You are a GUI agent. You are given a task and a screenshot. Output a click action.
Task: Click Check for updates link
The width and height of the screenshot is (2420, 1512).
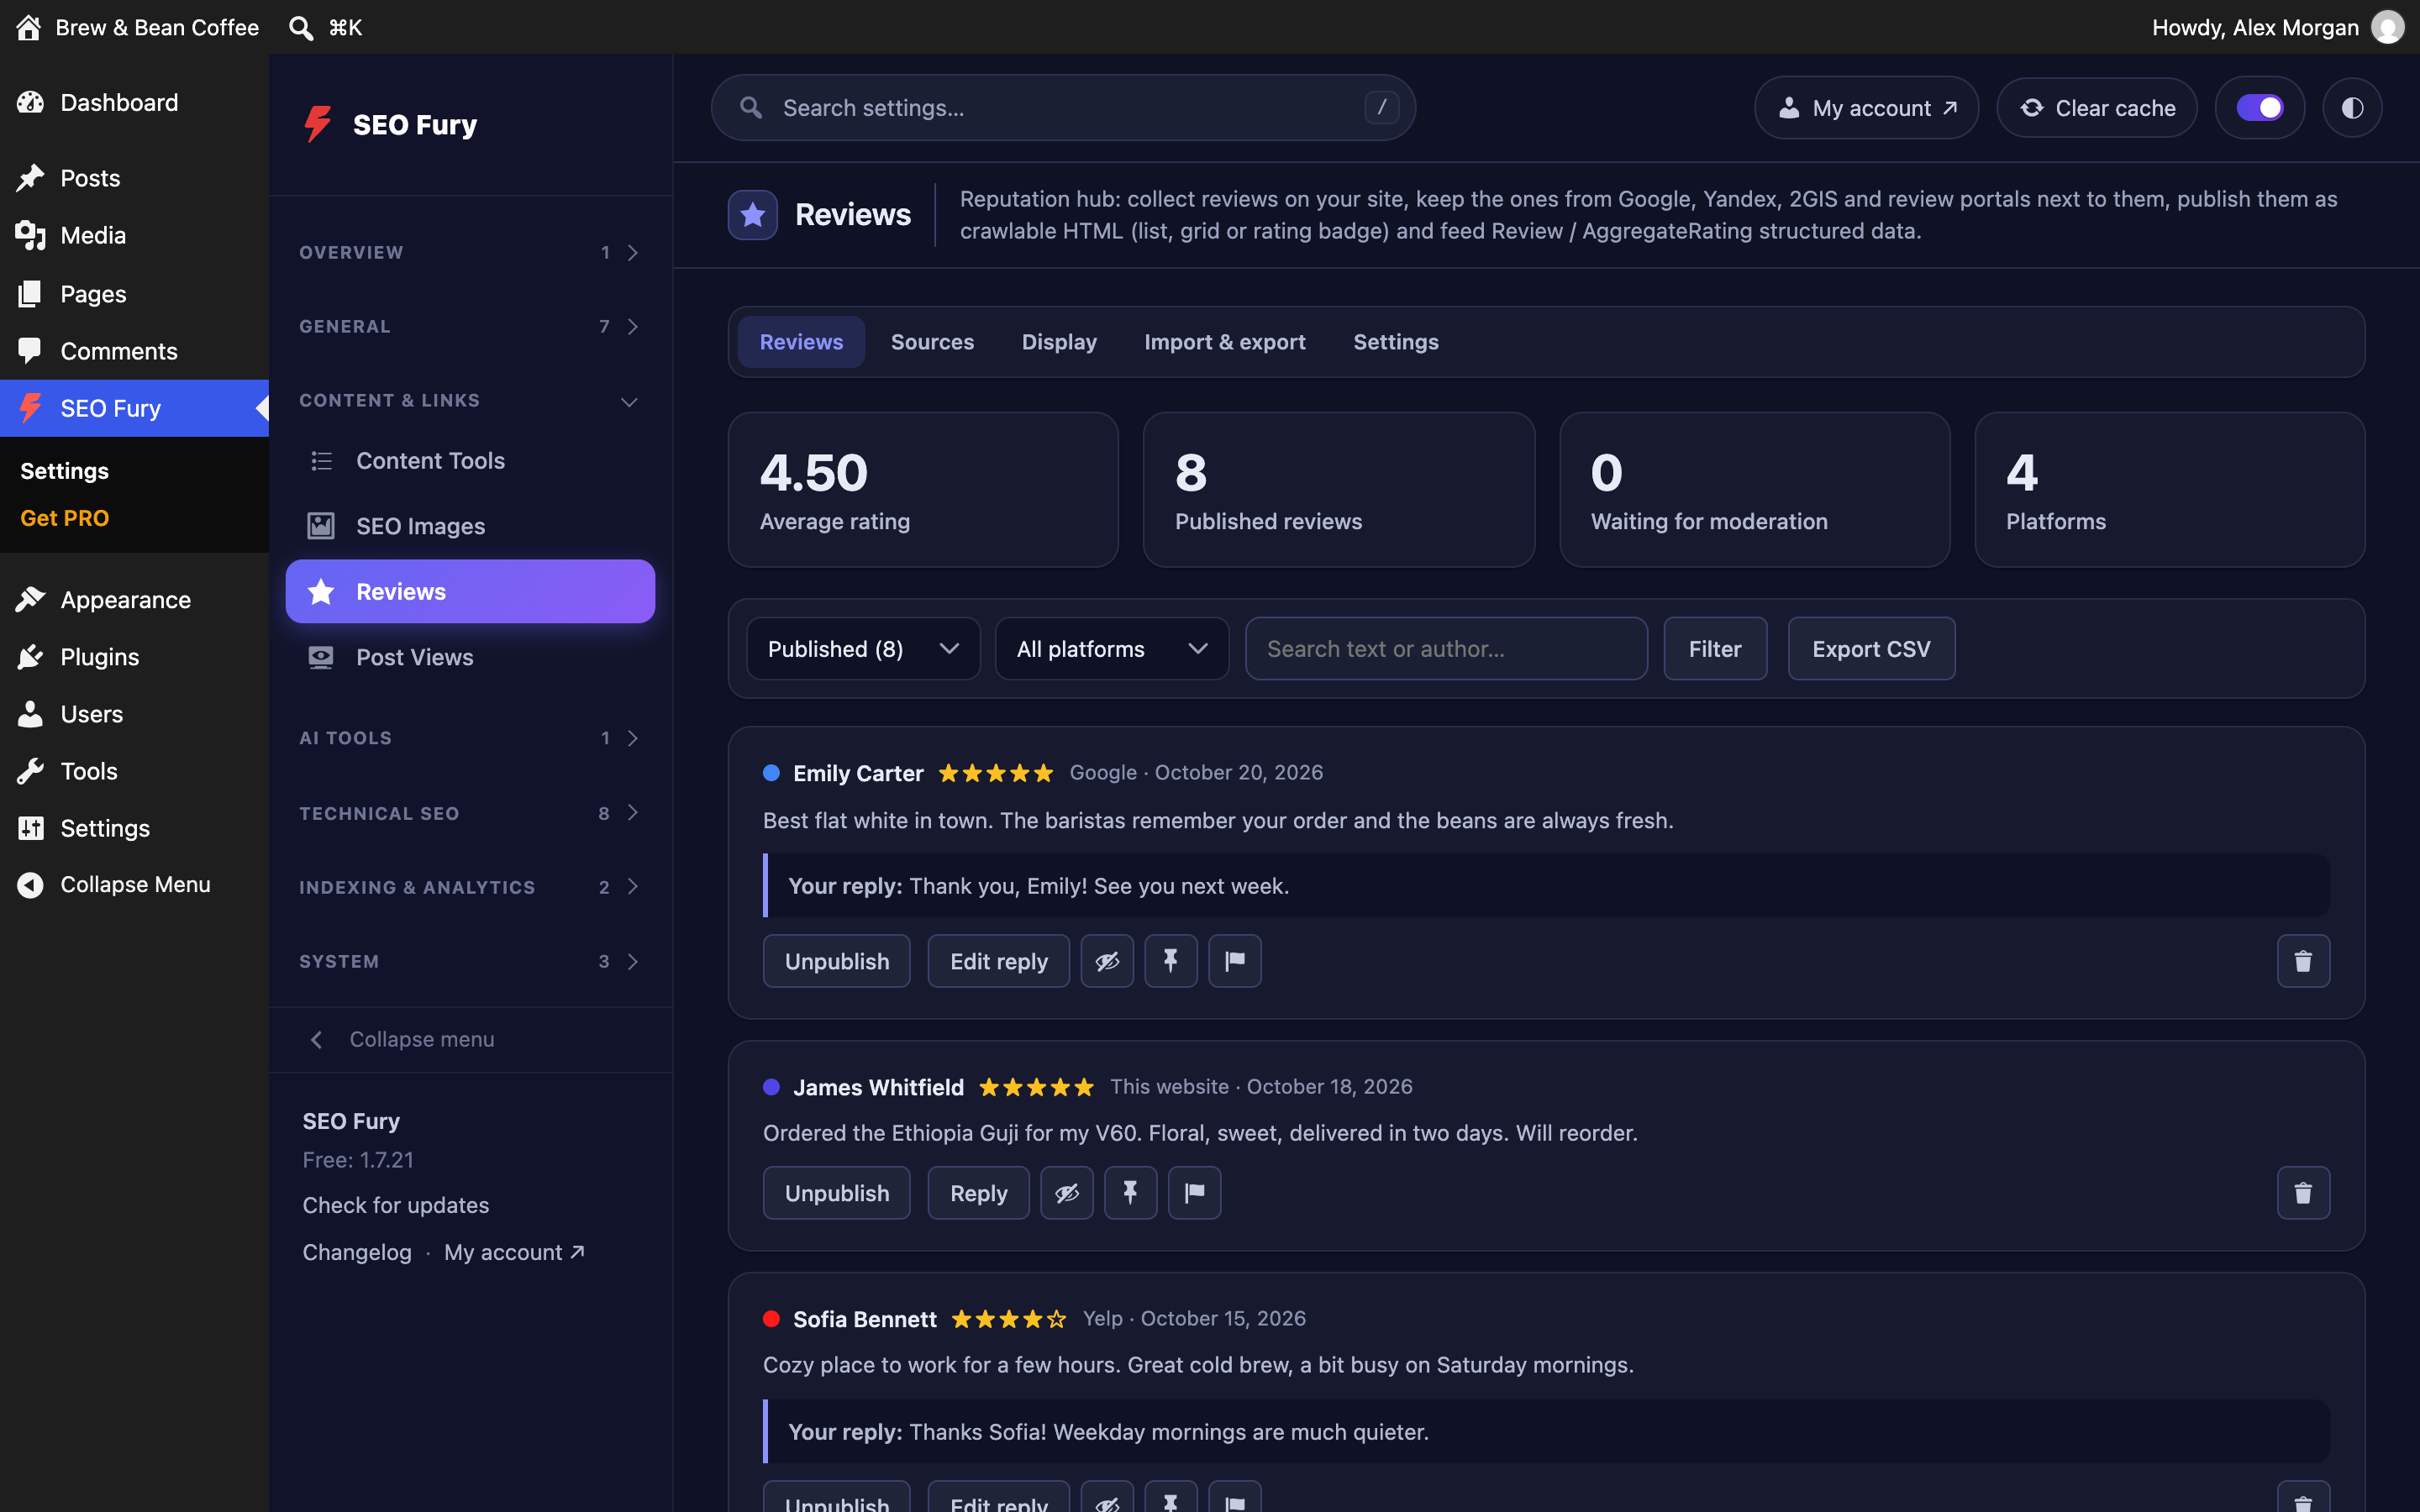(x=396, y=1205)
